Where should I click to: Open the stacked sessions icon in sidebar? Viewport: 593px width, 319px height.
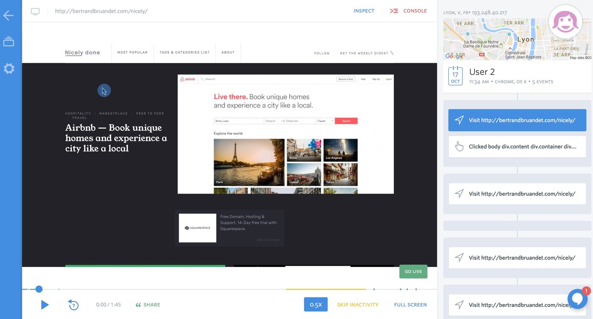pyautogui.click(x=9, y=42)
